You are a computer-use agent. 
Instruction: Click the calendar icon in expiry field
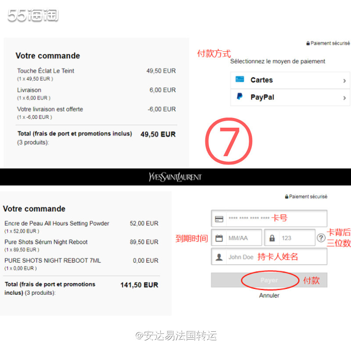[219, 238]
